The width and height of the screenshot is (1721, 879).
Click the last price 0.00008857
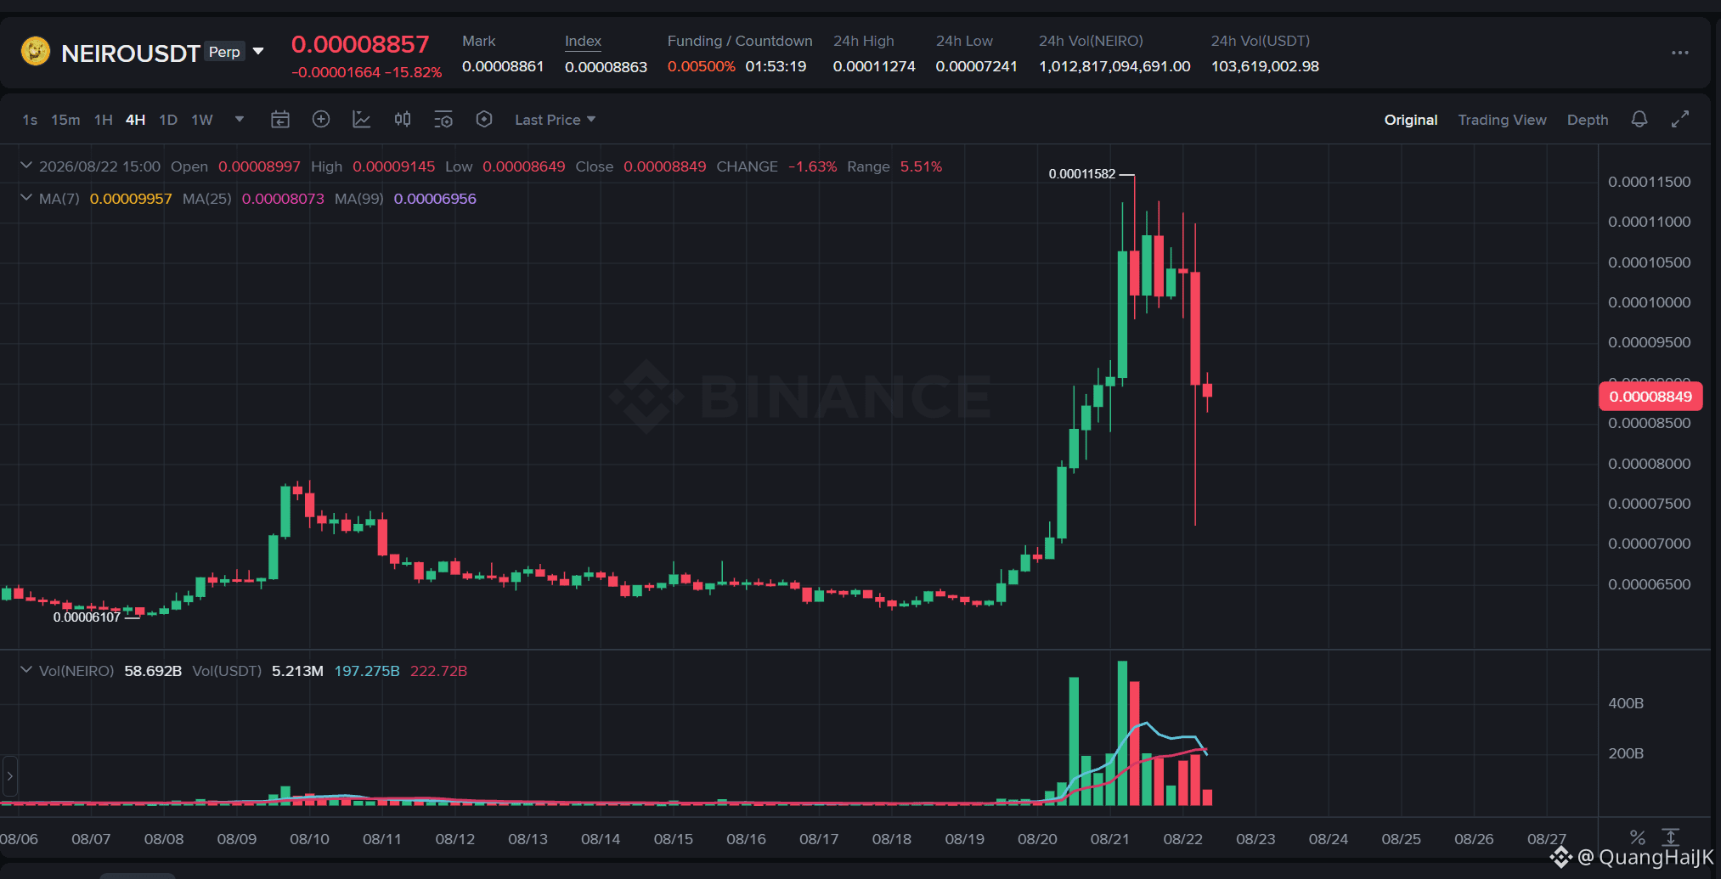[360, 44]
